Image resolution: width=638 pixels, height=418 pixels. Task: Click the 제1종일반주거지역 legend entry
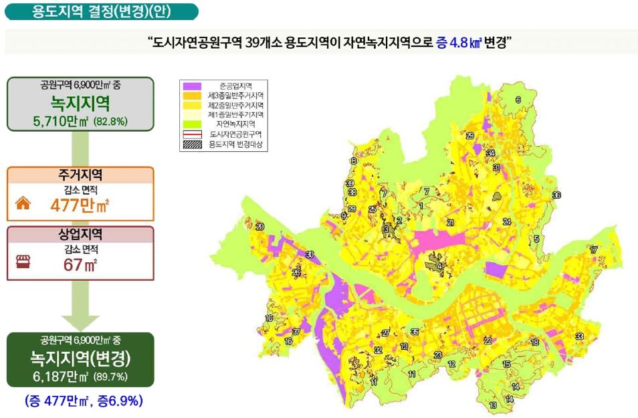click(x=228, y=115)
